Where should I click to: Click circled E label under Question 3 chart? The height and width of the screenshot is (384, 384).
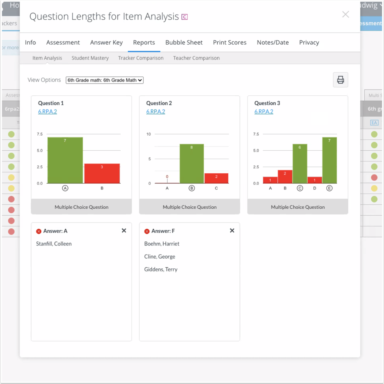coord(329,188)
